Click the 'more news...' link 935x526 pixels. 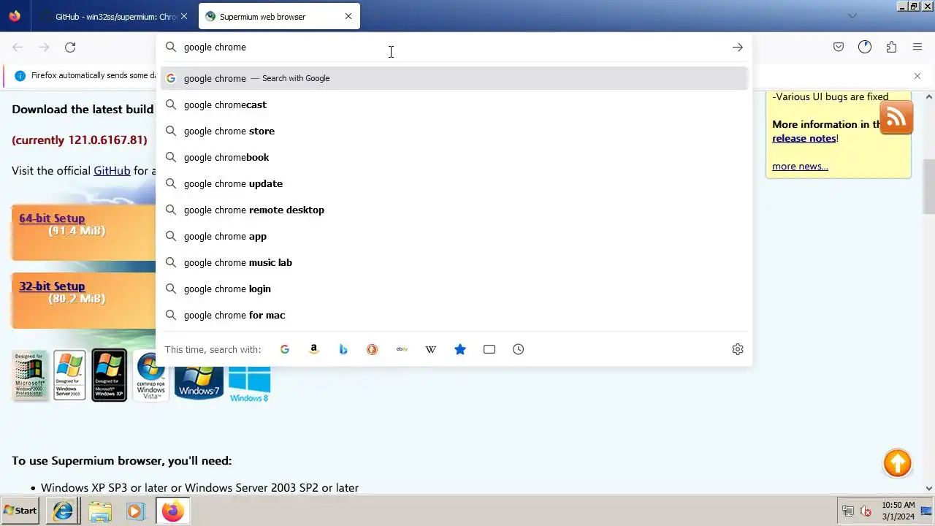(800, 166)
